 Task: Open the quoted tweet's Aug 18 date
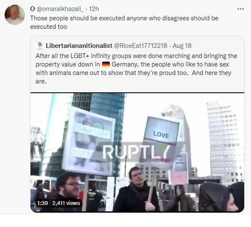(x=182, y=46)
